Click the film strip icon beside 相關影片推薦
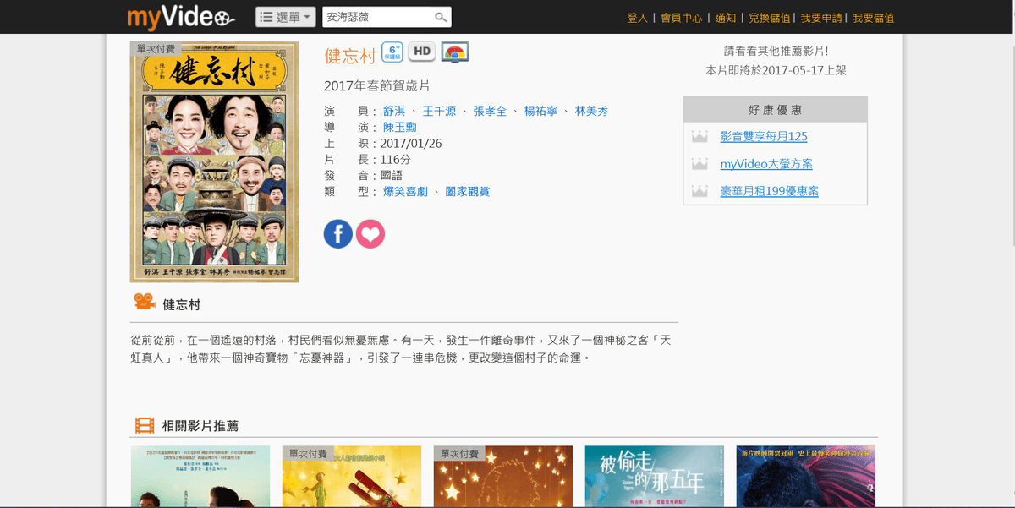1015x508 pixels. [145, 426]
